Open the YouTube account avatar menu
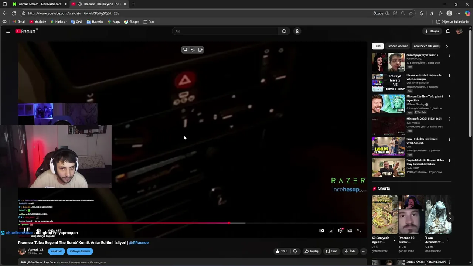 pyautogui.click(x=459, y=31)
